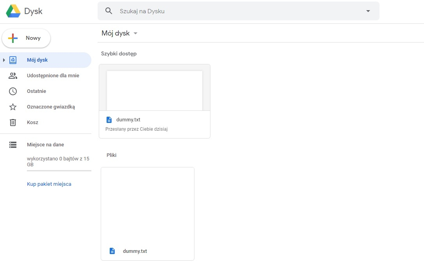Click the Oznaczone gwiazdką star icon
This screenshot has height=272, width=424.
click(x=13, y=107)
